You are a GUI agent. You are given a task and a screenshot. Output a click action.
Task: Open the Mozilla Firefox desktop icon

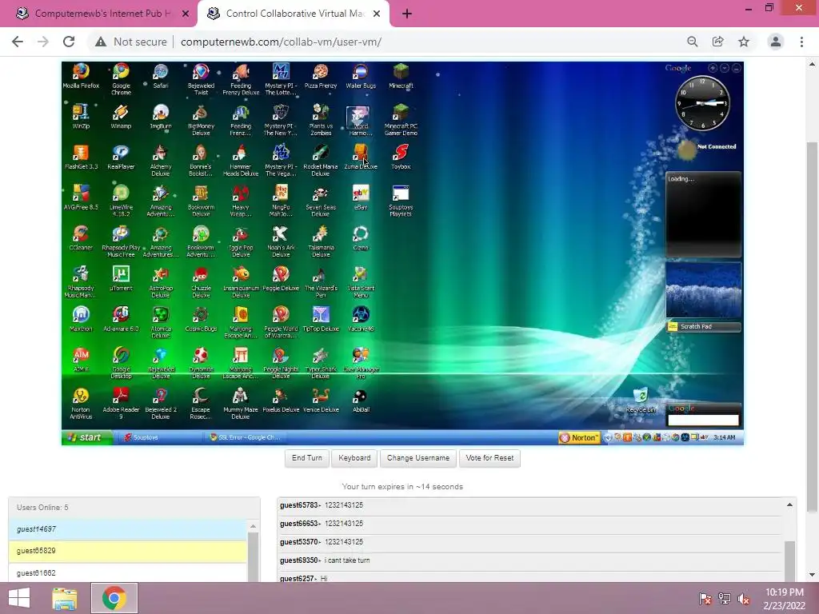click(x=81, y=76)
